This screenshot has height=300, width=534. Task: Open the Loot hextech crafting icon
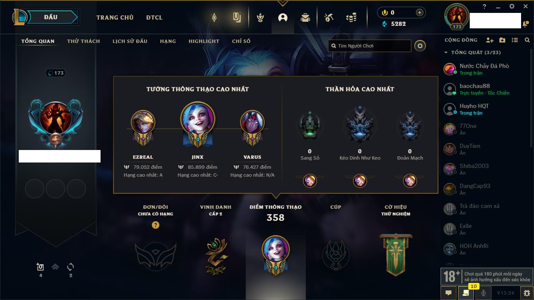[329, 17]
